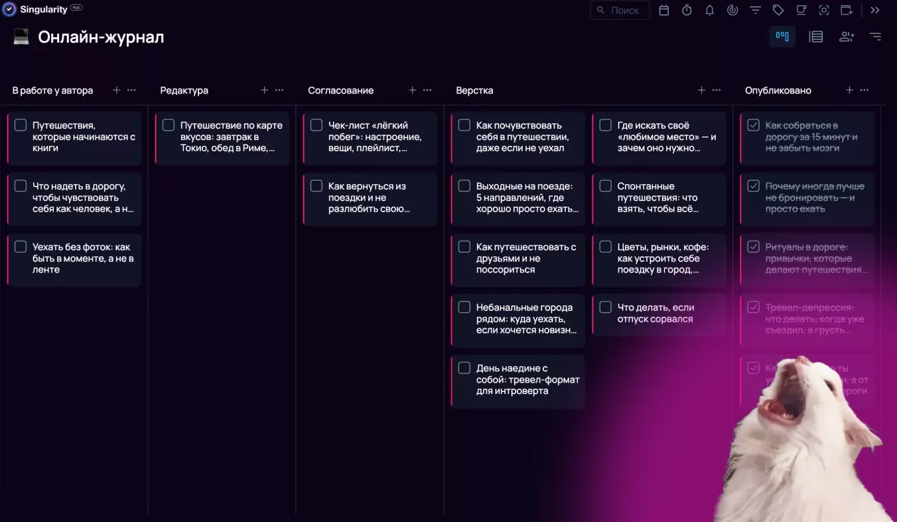
Task: Open the stopwatch timer icon
Action: [x=687, y=10]
